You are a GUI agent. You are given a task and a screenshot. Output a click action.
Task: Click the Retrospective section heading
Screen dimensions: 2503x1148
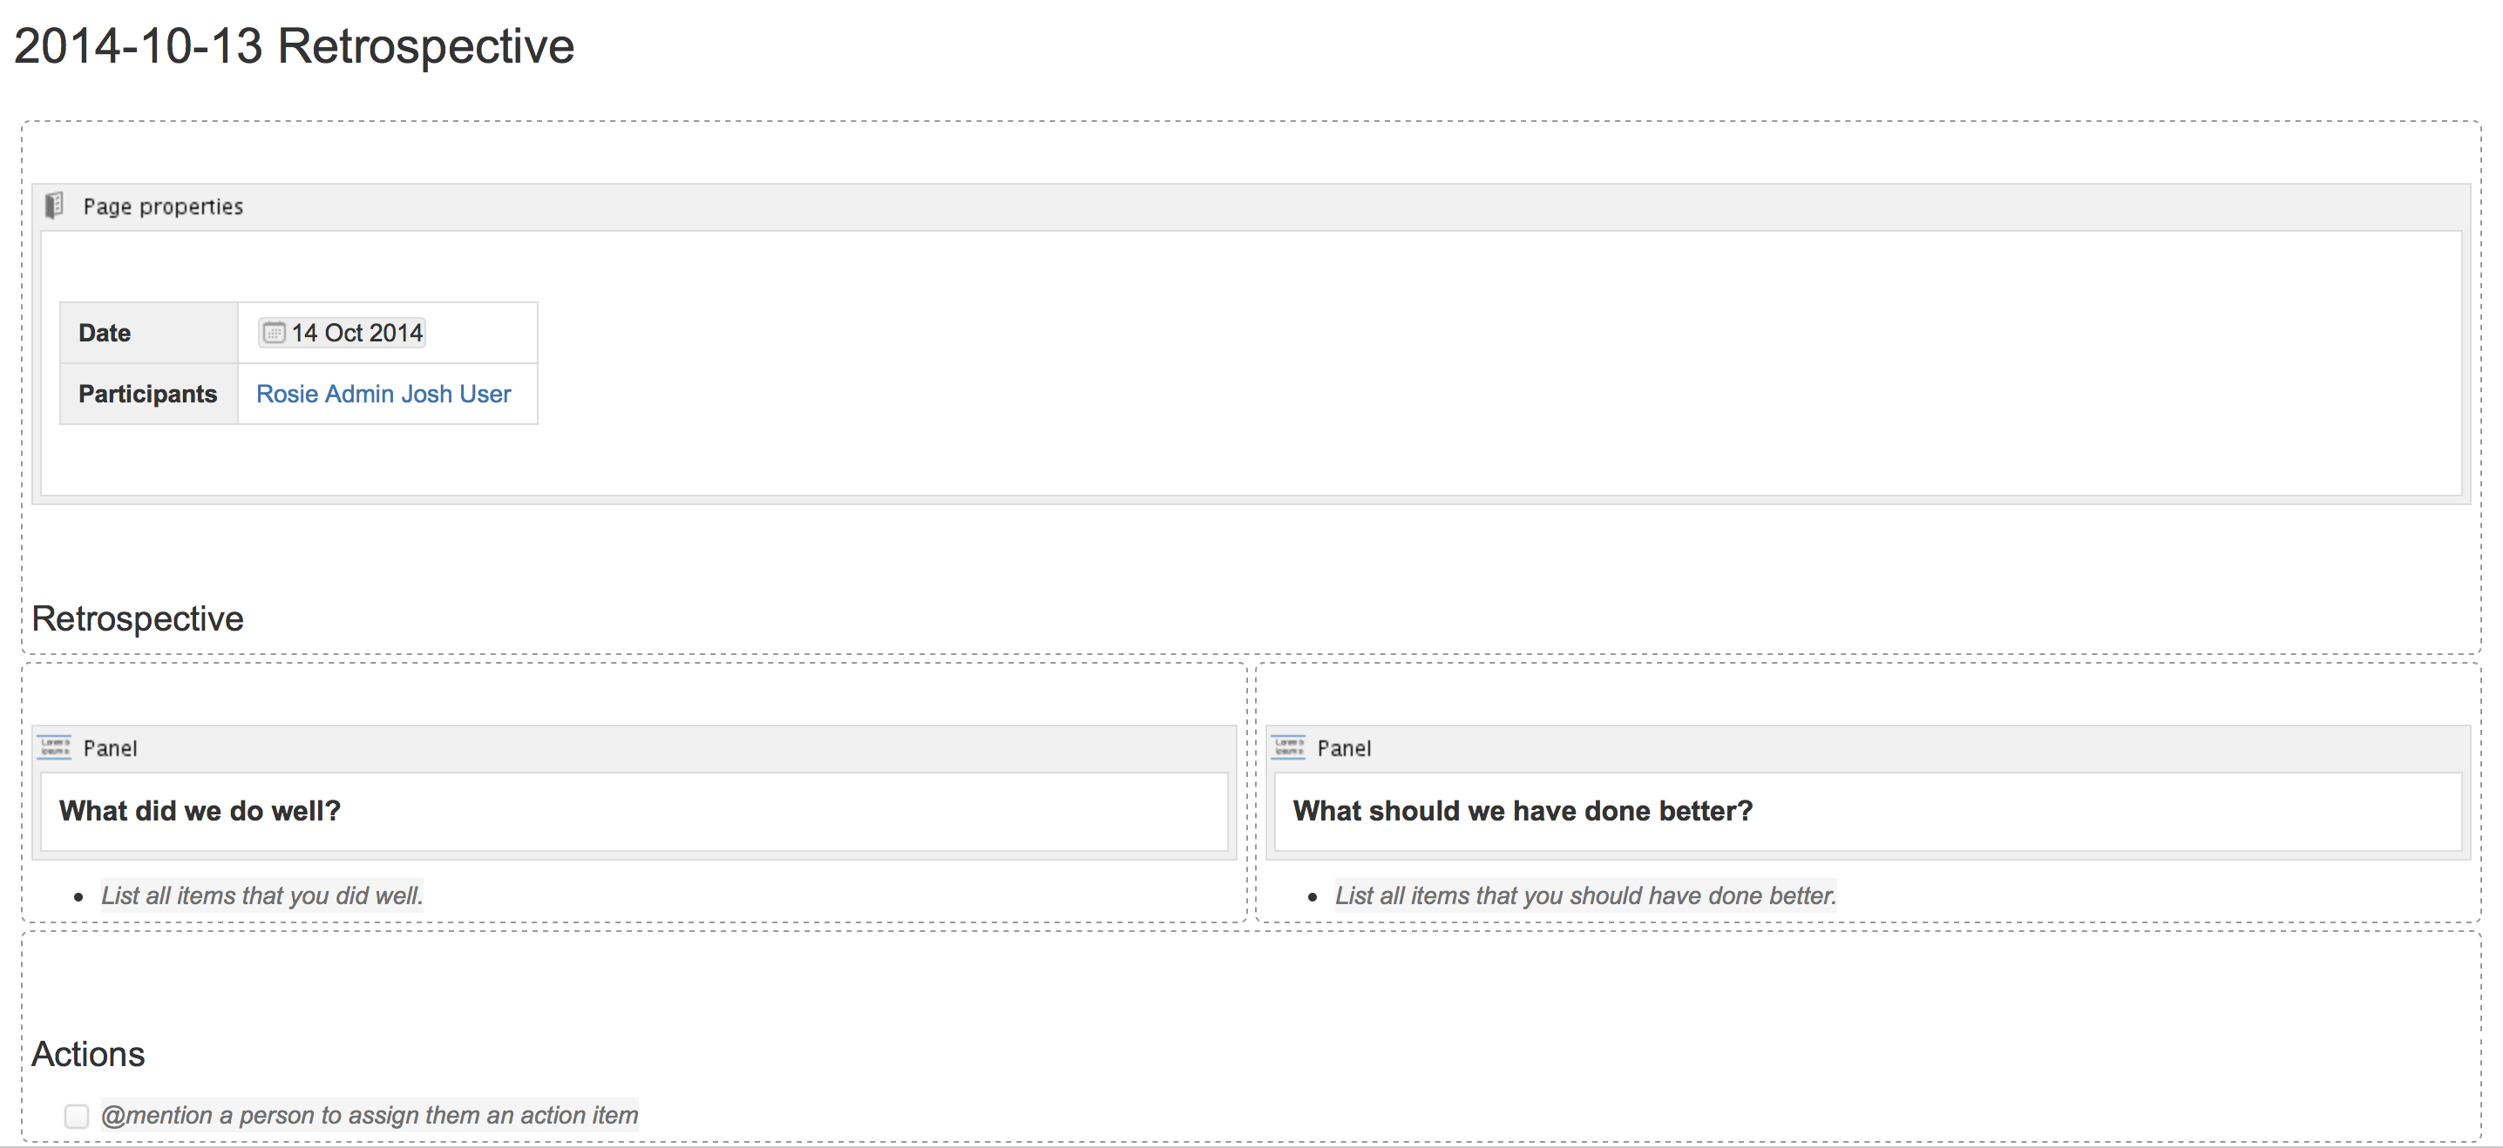point(137,618)
